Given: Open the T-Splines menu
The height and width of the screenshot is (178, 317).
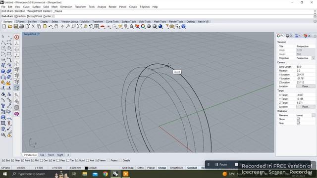Looking at the screenshot, I should point(145,7).
